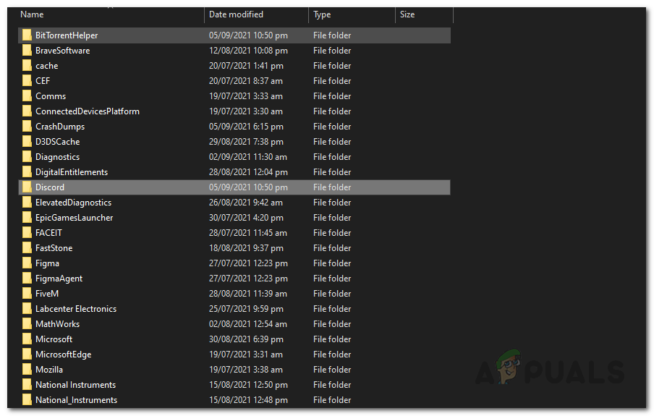Select the National_Instruments folder name
654x416 pixels.
coord(76,400)
